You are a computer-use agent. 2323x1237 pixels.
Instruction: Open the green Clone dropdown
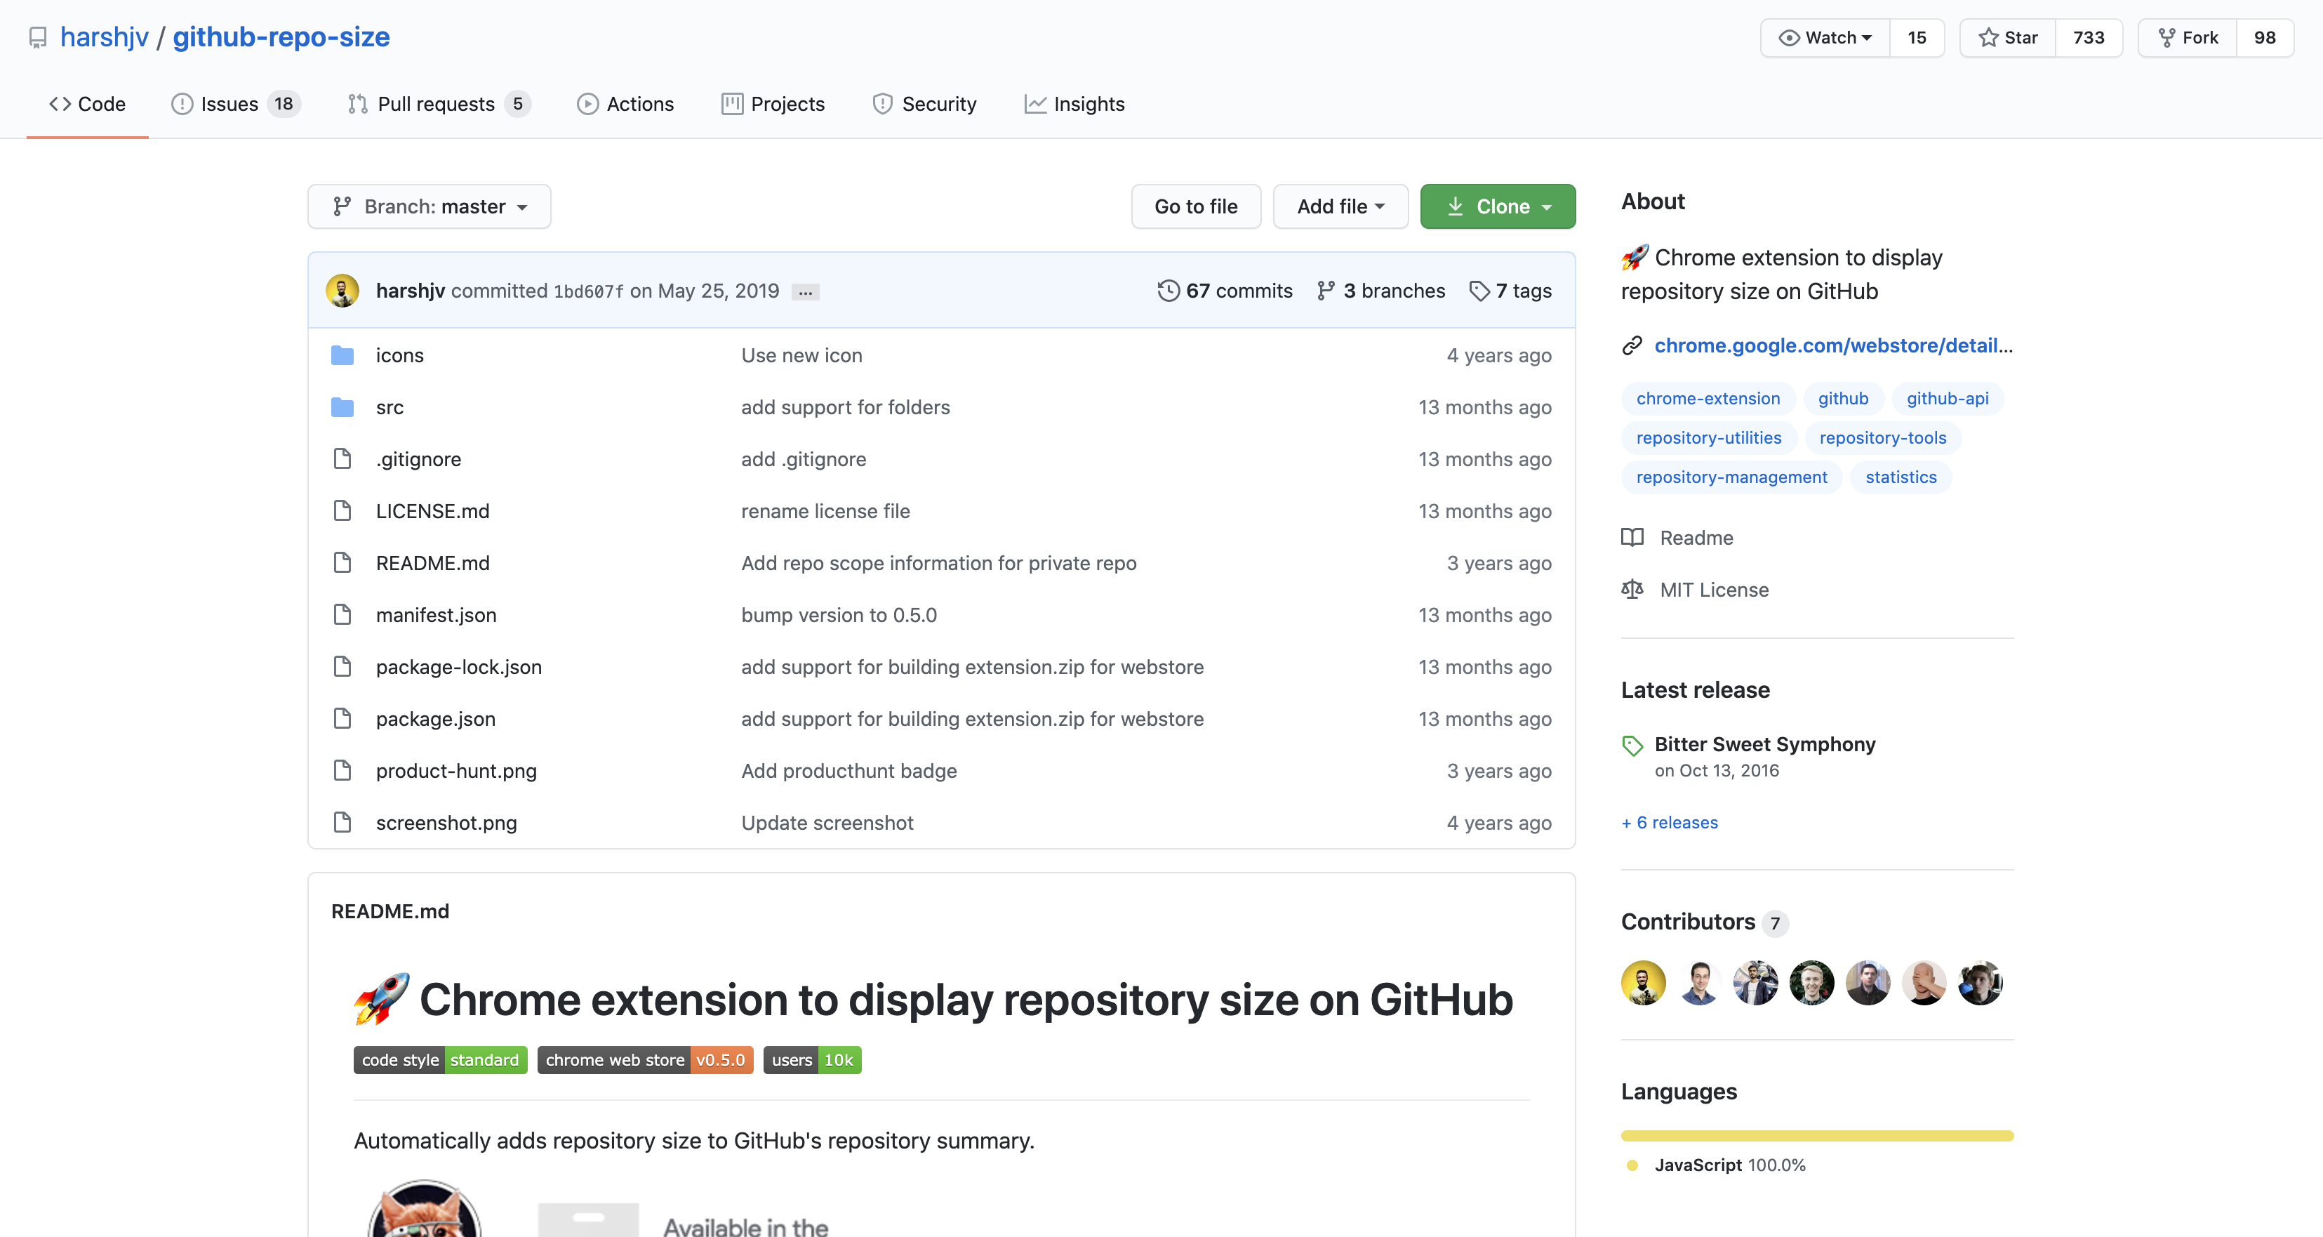(1498, 206)
